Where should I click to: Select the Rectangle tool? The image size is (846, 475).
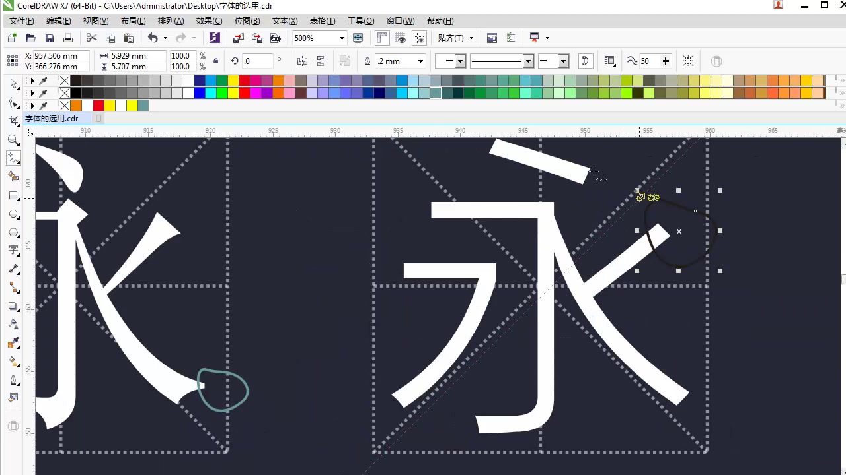[13, 196]
